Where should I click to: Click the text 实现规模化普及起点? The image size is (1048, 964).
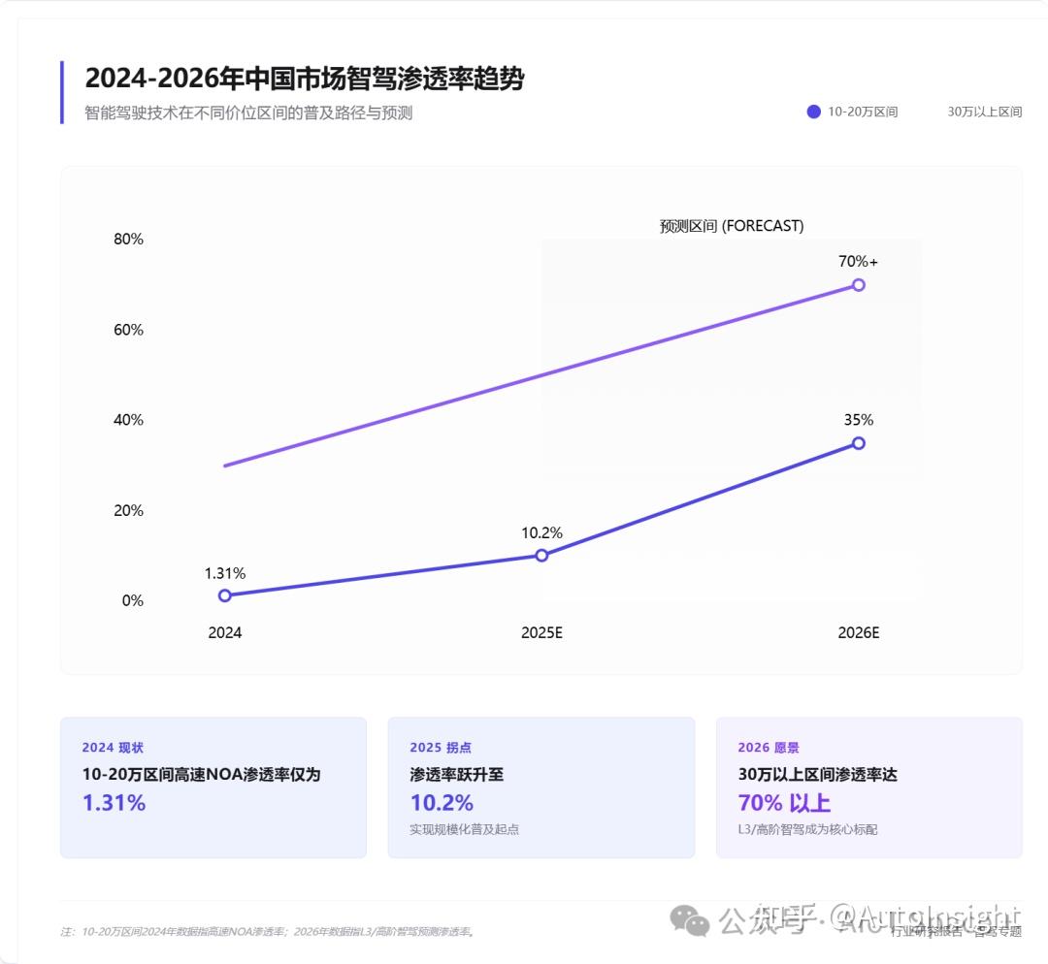tap(465, 829)
